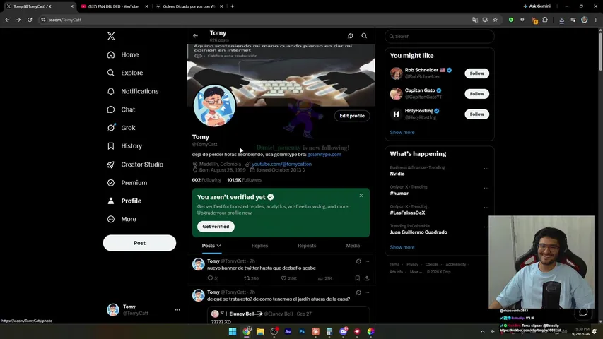Open File Explorer from the taskbar

260,331
